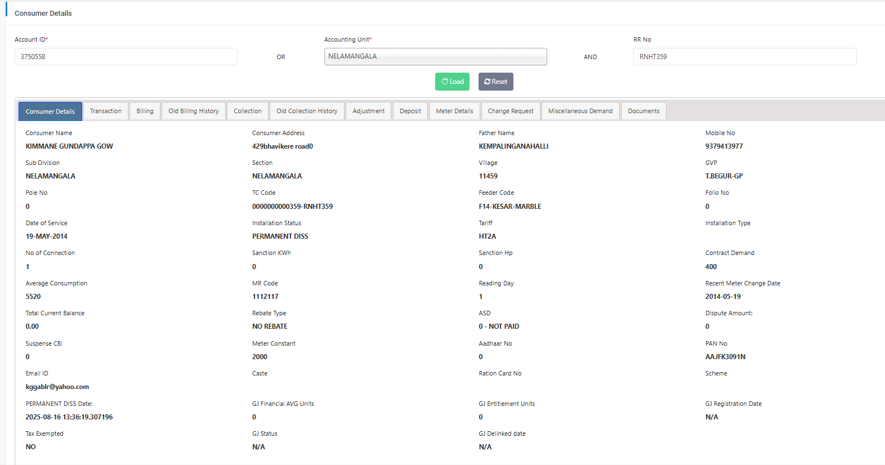This screenshot has width=885, height=465.
Task: Click the Load button
Action: 452,82
